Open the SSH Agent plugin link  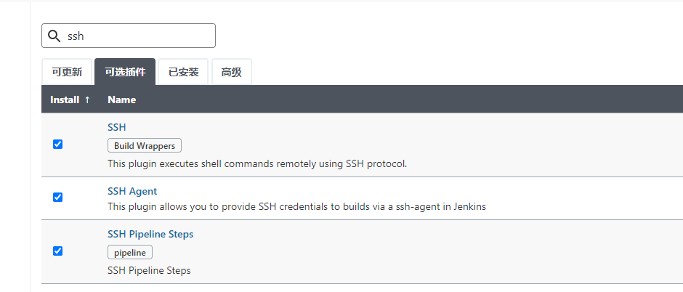point(132,191)
